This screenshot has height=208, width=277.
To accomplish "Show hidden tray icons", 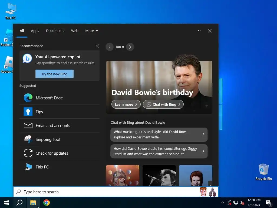I will [223, 203].
